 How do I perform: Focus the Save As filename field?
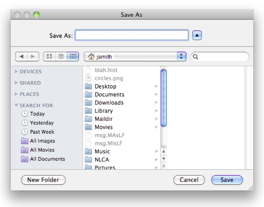[132, 35]
